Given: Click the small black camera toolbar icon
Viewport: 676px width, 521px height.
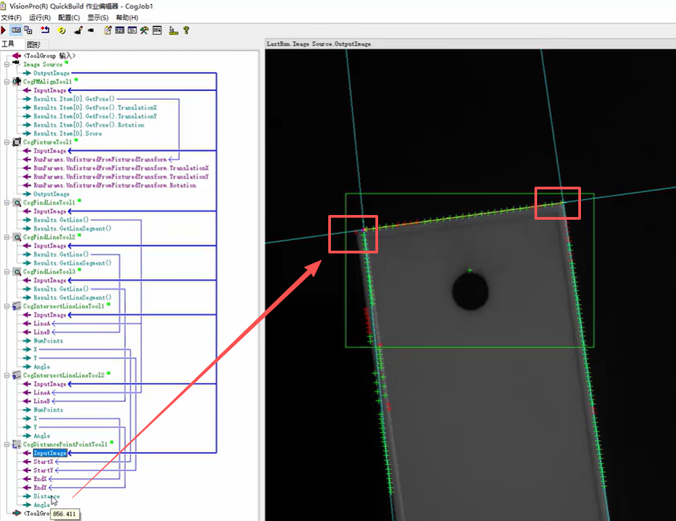Looking at the screenshot, I should [90, 30].
